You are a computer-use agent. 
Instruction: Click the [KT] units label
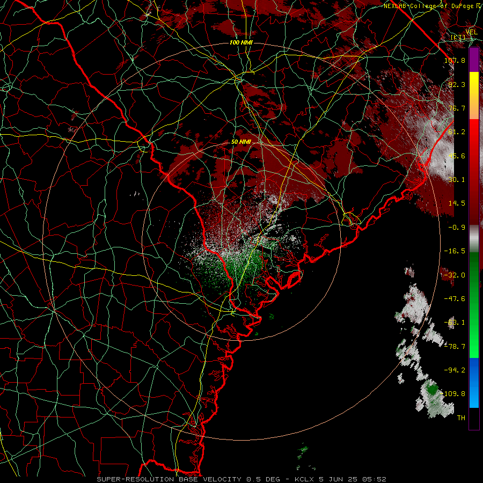point(458,37)
